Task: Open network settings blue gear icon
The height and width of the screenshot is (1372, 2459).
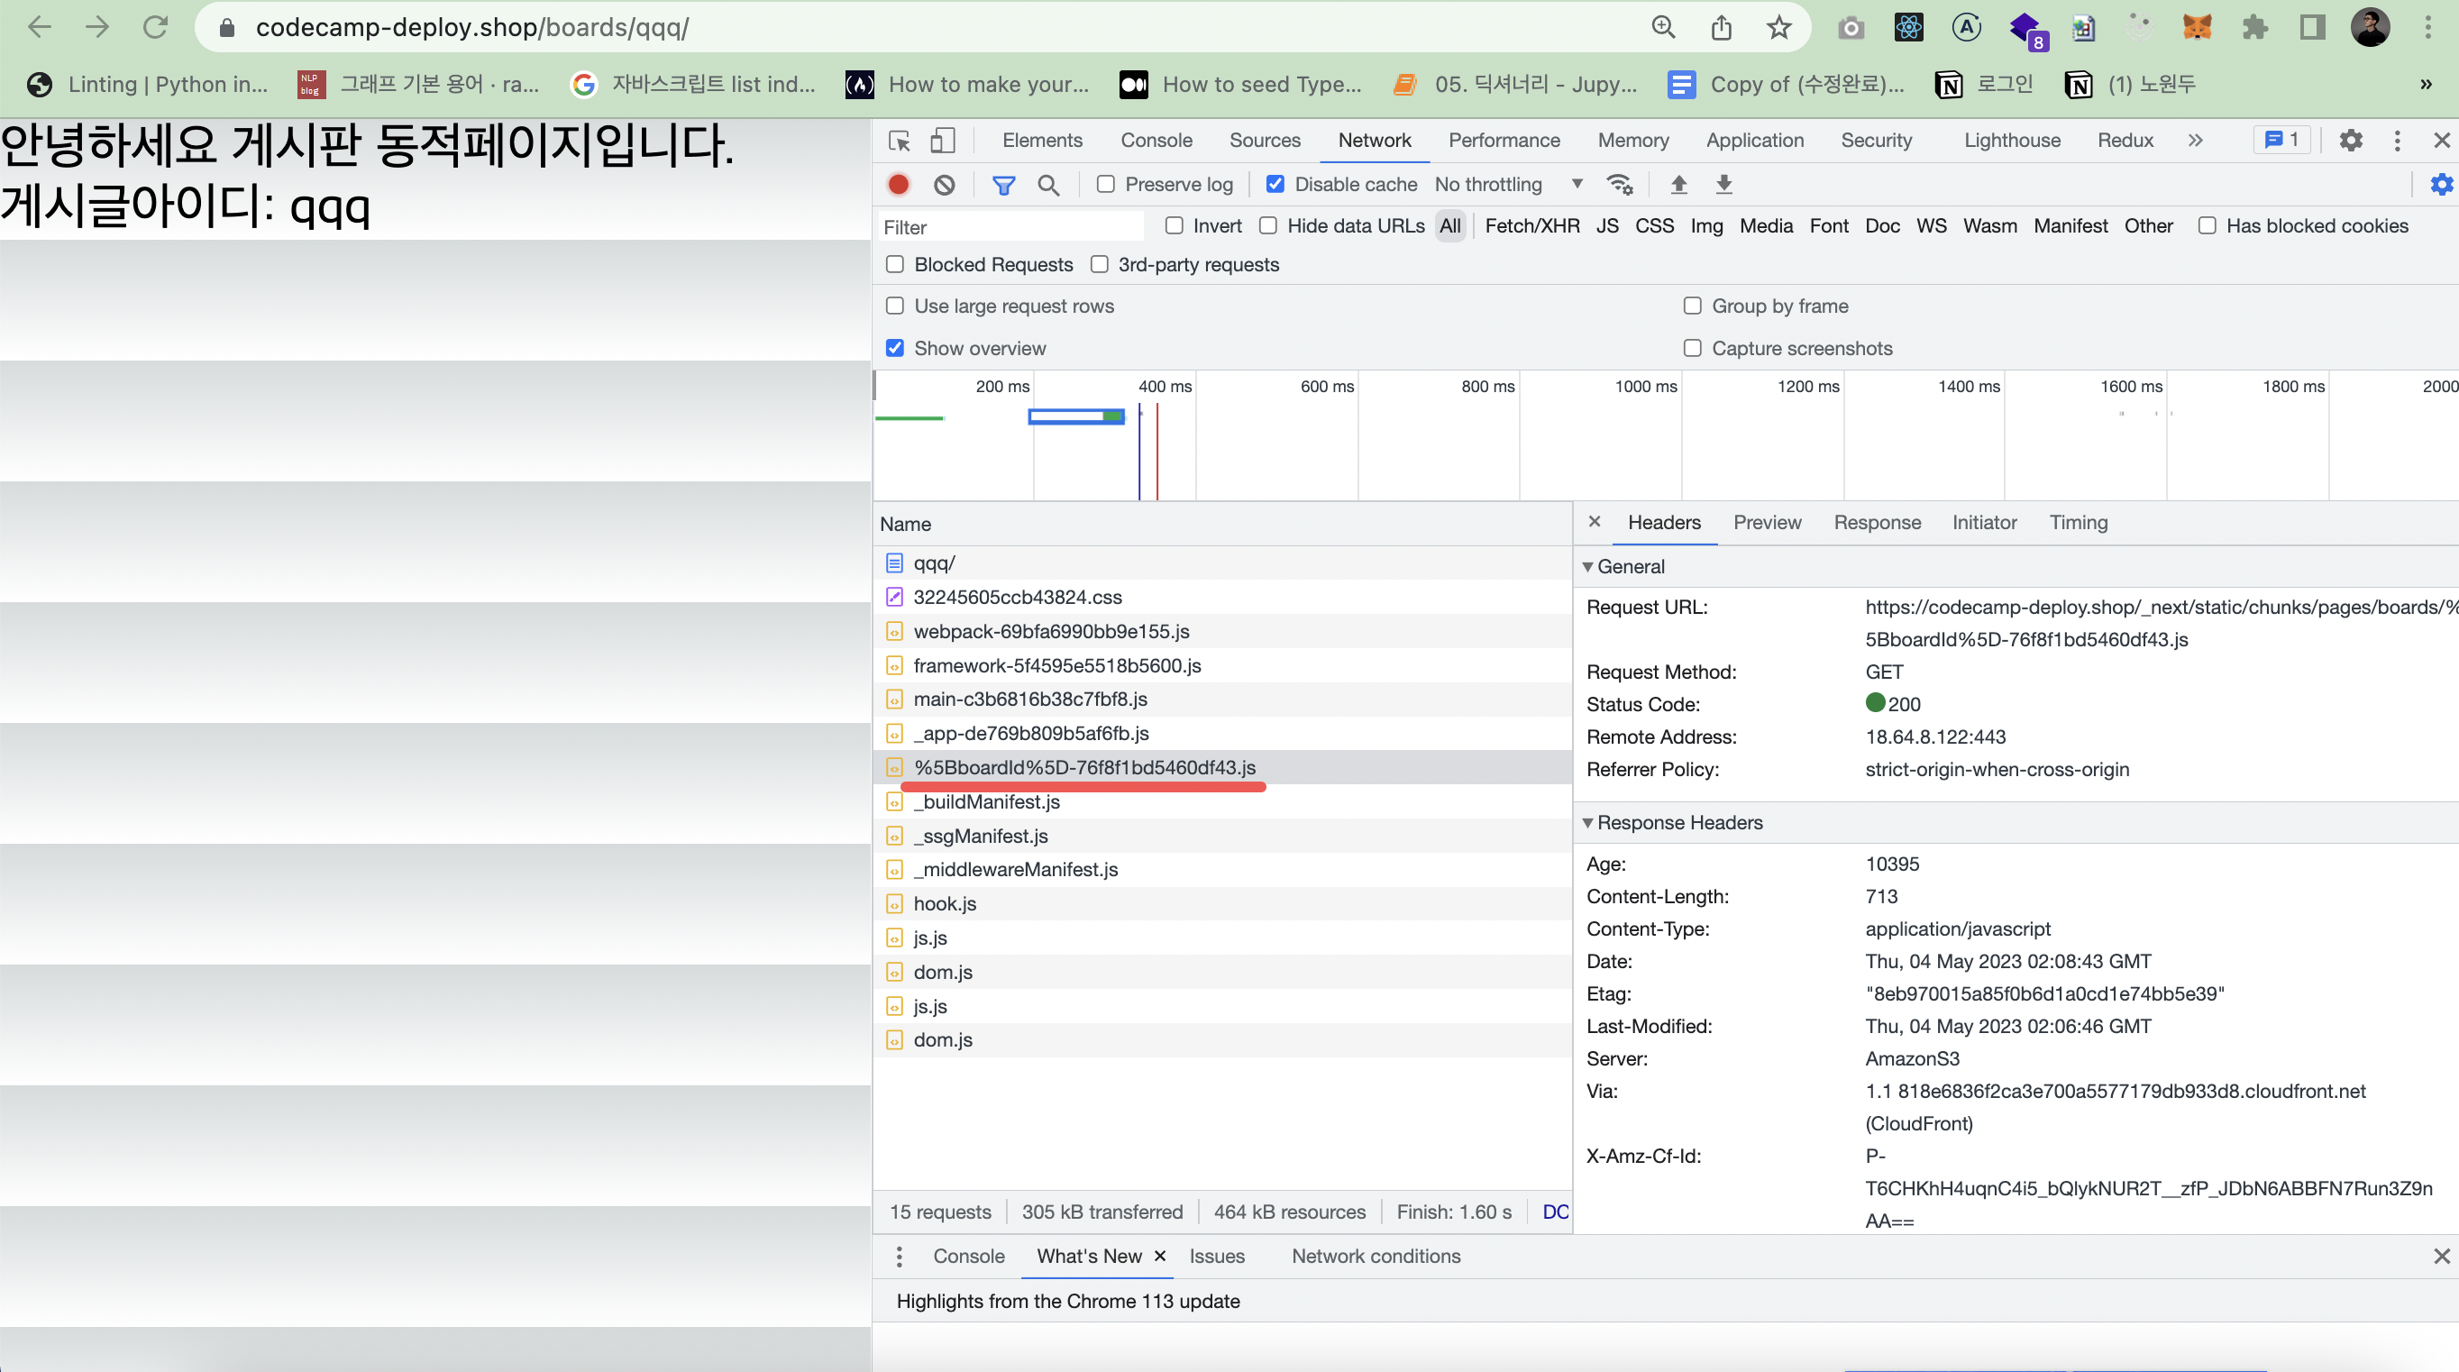Action: [x=2441, y=184]
